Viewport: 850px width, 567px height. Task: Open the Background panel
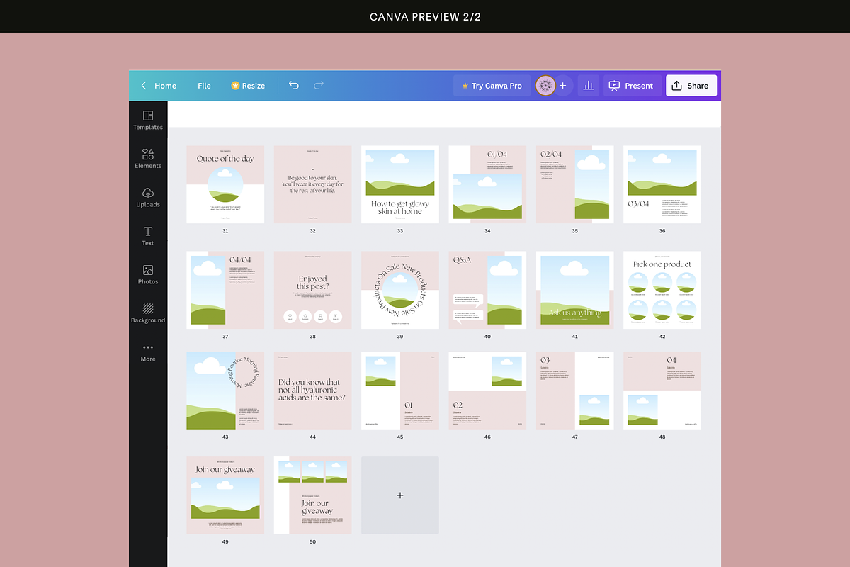pyautogui.click(x=148, y=313)
